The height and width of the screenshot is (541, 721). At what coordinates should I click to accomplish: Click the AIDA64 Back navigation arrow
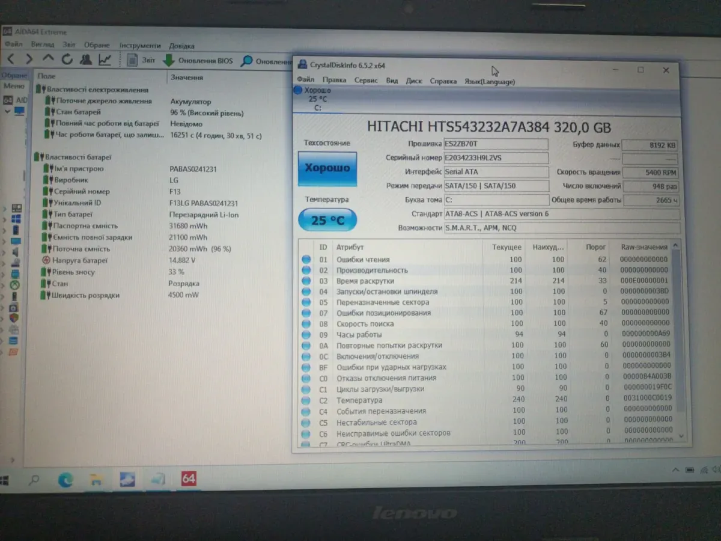[11, 60]
